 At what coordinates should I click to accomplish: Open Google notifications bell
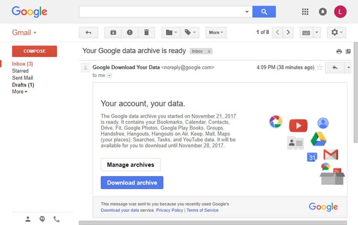click(323, 11)
